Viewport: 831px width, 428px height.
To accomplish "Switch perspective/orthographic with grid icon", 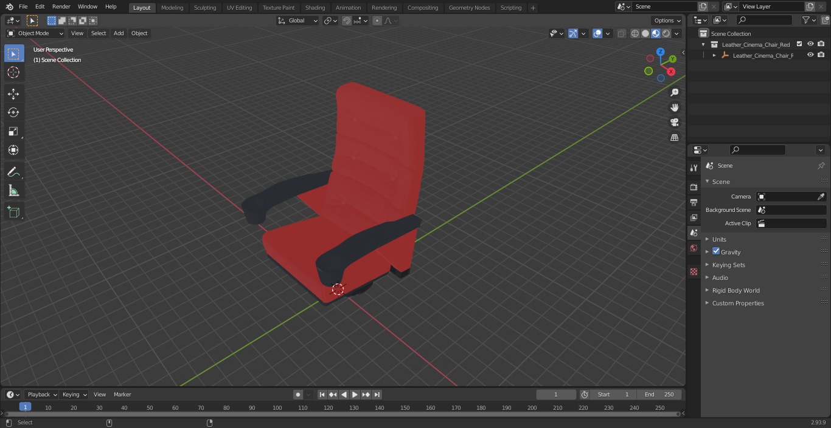I will coord(674,138).
